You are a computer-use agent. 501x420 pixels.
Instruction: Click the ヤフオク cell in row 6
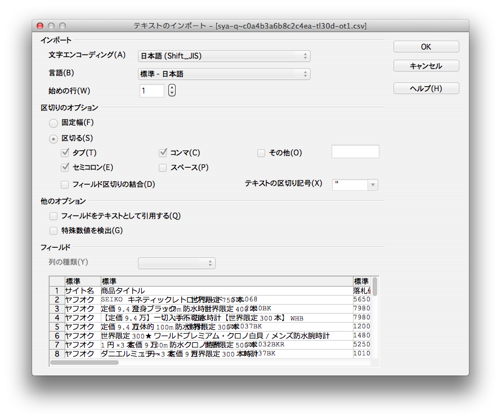coord(82,336)
